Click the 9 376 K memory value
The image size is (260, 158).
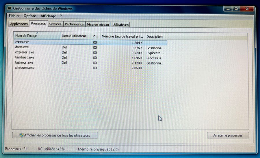tap(137, 48)
